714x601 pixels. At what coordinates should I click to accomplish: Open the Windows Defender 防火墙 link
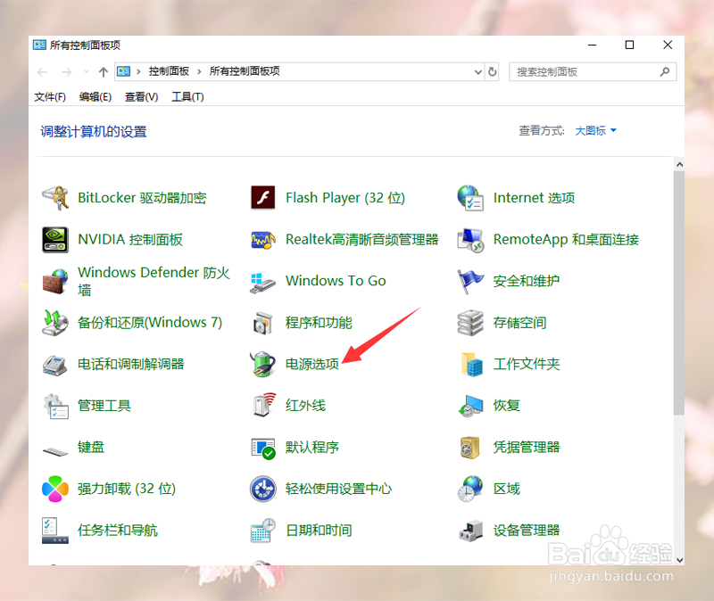tap(154, 281)
